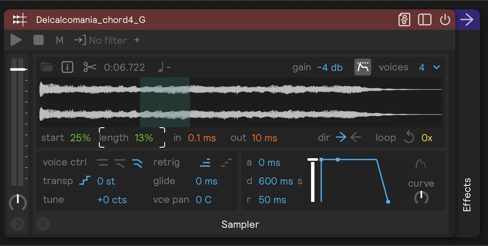Select third voice ctrl mode icon

[137, 162]
